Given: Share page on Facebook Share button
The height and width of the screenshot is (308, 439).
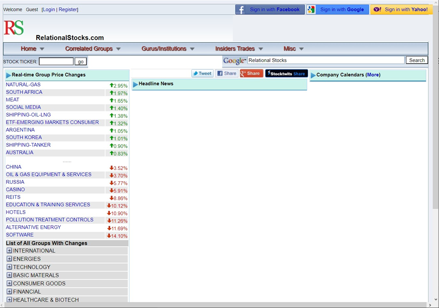Looking at the screenshot, I should (227, 73).
